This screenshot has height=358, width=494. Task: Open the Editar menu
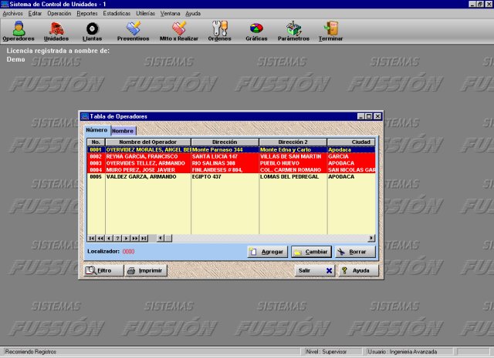(35, 14)
